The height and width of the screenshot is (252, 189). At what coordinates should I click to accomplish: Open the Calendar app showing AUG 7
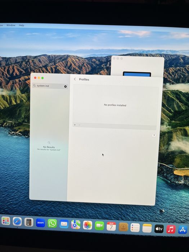111,226
